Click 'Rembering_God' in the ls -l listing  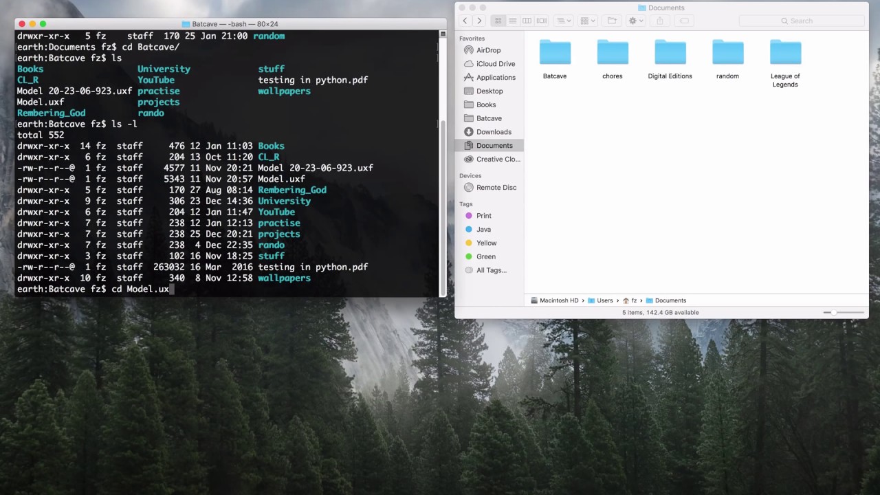pos(292,190)
